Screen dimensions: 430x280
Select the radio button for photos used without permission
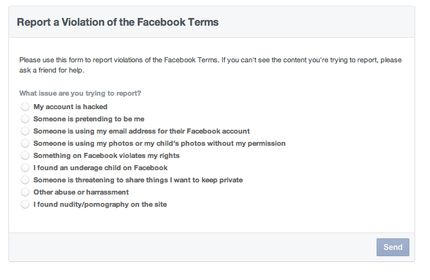pos(25,143)
